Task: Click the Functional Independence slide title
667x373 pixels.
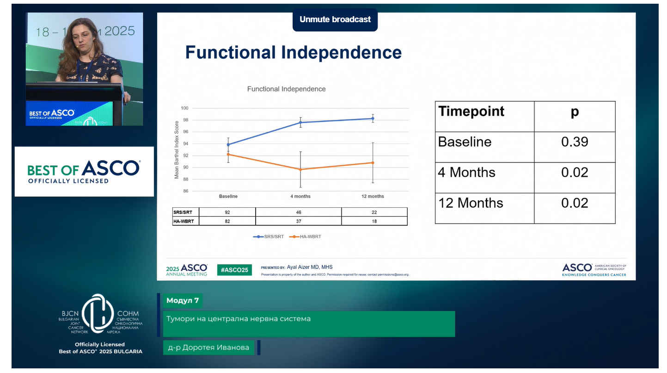Action: tap(293, 52)
